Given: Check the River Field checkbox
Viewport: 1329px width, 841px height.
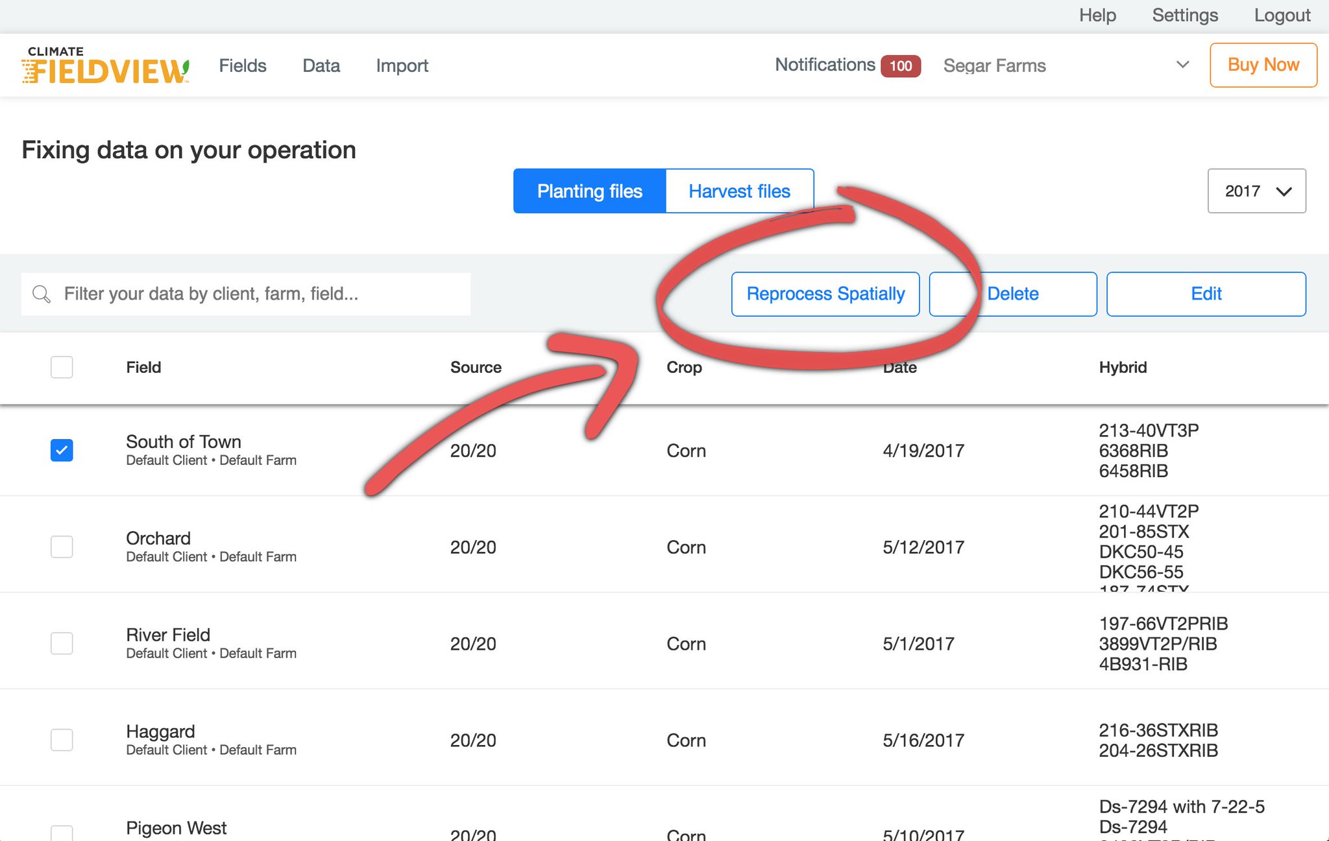Looking at the screenshot, I should tap(62, 643).
